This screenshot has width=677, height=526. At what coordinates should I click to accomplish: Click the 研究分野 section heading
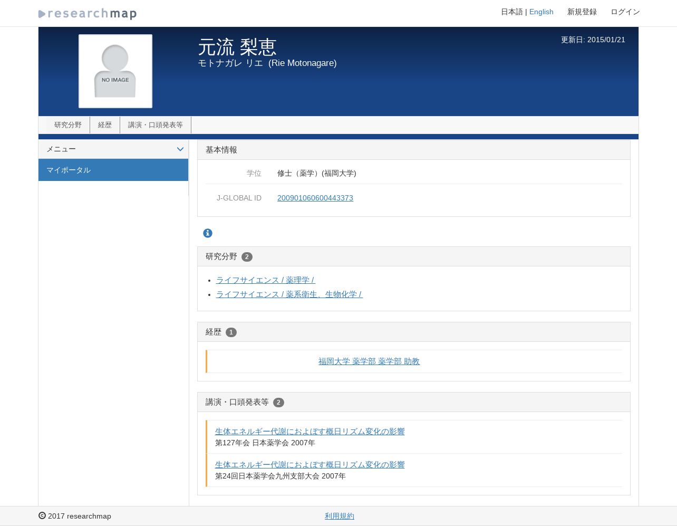(x=221, y=256)
